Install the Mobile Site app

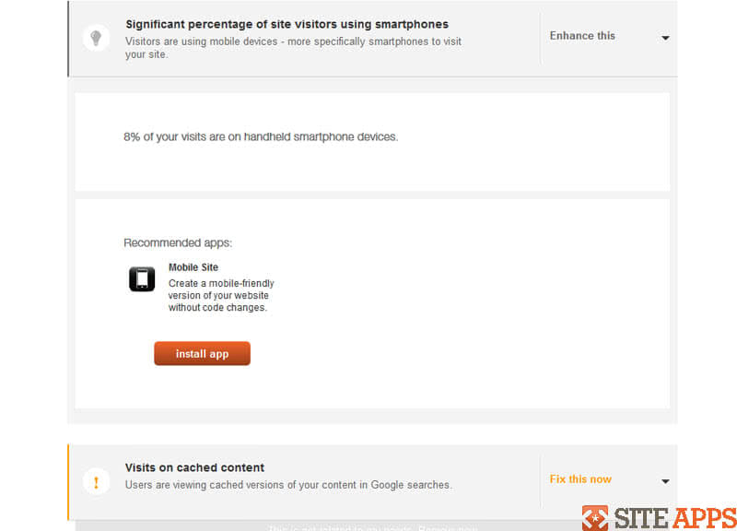coord(202,354)
